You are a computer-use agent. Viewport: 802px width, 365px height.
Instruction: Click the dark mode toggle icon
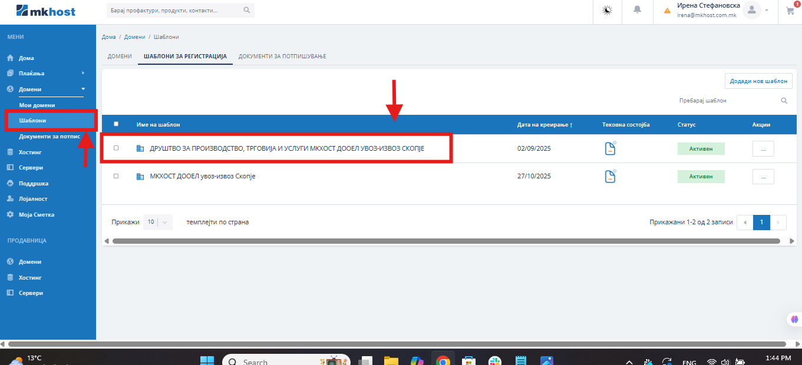pyautogui.click(x=607, y=11)
